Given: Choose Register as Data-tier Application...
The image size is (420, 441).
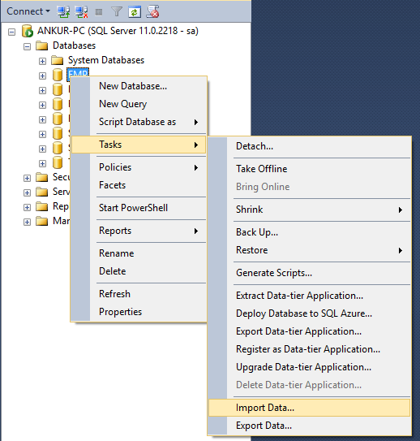Looking at the screenshot, I should point(310,349).
